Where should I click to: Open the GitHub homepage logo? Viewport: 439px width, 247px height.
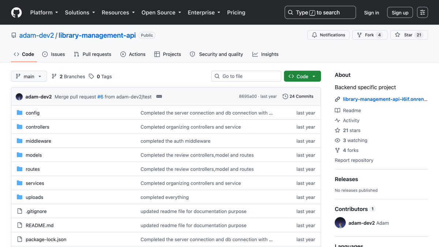click(x=16, y=12)
